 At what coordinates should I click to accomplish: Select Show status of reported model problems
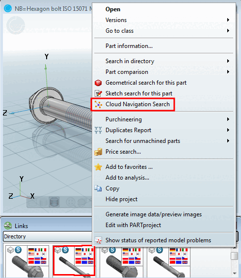pos(158,240)
